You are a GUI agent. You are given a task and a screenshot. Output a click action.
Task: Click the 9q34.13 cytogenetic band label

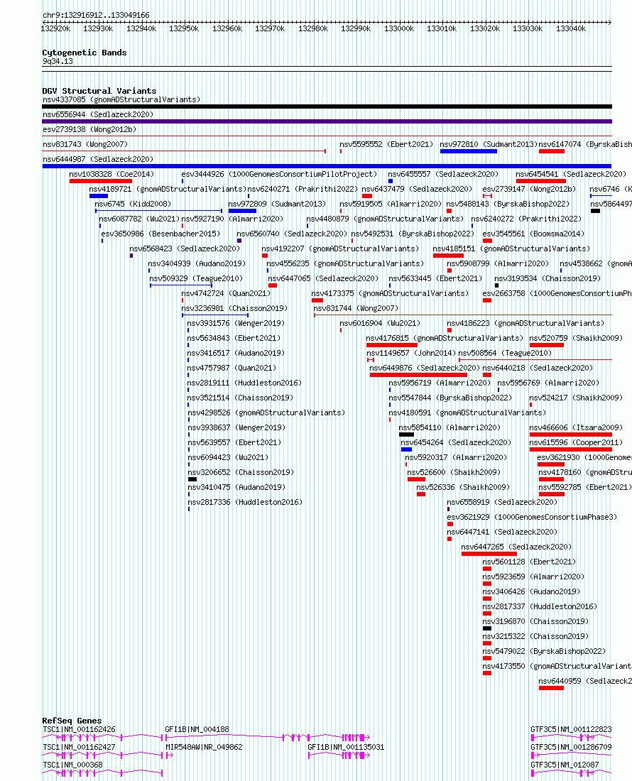58,62
